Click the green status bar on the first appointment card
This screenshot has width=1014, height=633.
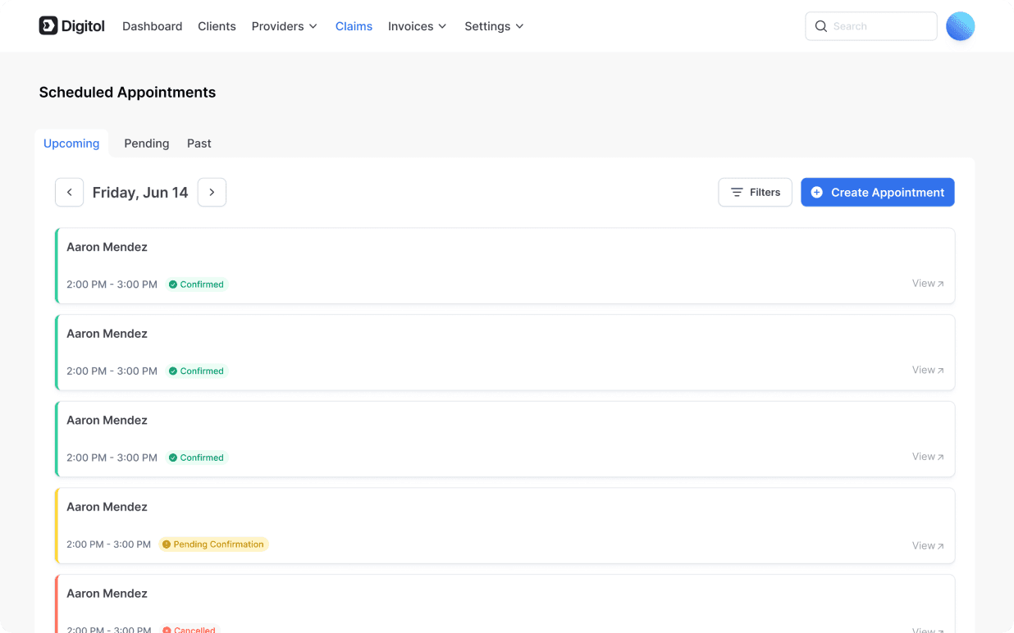click(57, 266)
